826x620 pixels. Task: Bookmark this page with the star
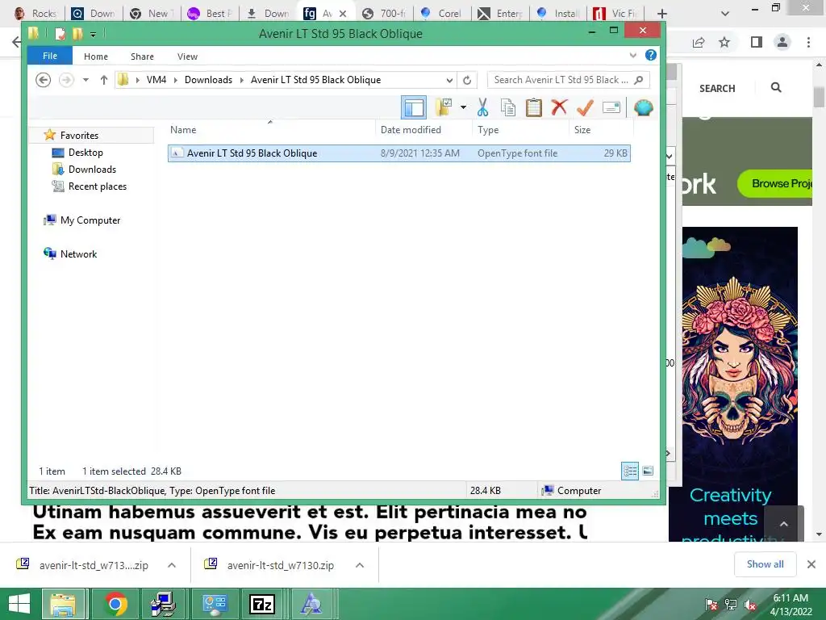pyautogui.click(x=724, y=42)
